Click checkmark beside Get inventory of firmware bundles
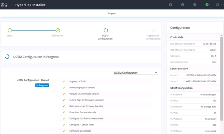 click(x=64, y=106)
